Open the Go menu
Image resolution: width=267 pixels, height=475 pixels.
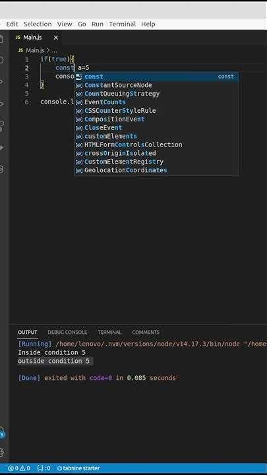82,24
